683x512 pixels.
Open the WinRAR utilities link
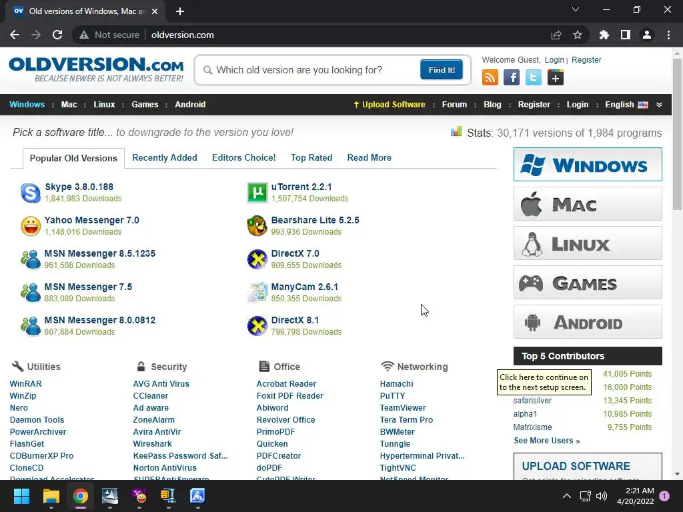point(26,383)
